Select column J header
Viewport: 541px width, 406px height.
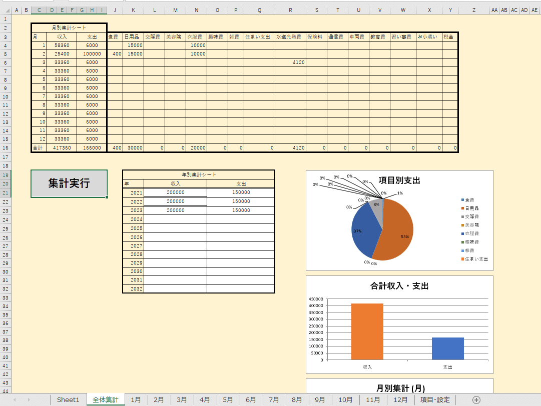click(x=115, y=10)
